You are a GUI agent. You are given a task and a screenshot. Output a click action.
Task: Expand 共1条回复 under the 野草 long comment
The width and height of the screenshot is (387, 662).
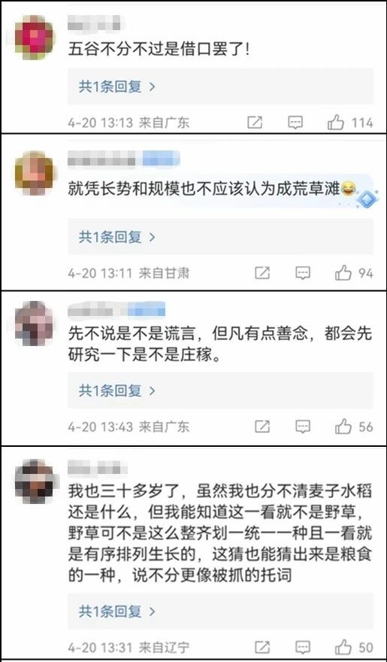117,611
